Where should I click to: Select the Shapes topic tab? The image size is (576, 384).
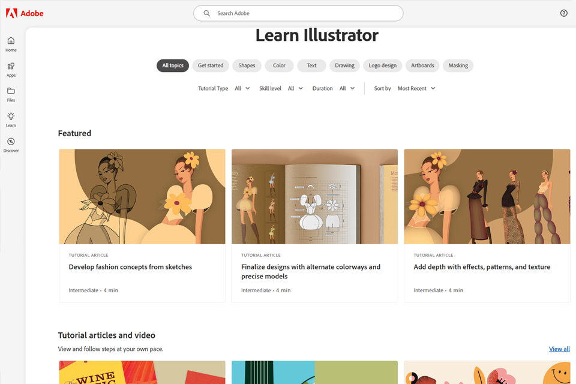click(247, 65)
